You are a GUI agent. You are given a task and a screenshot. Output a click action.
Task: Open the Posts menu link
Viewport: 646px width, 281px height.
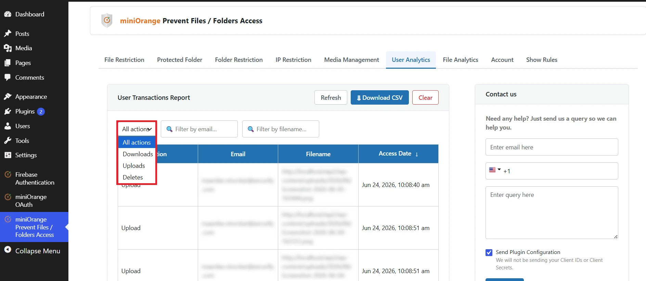(x=22, y=34)
